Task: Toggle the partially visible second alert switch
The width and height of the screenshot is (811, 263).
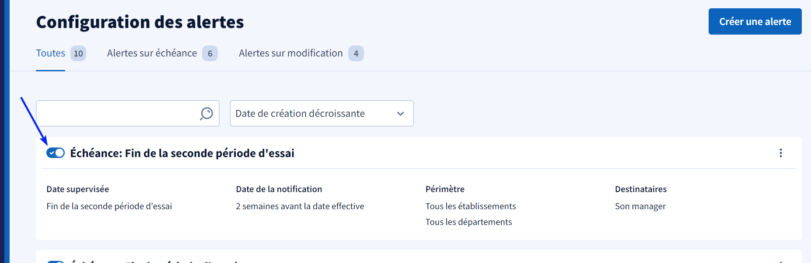Action: 56,262
